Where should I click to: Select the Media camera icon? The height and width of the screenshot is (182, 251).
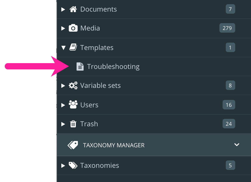(73, 28)
